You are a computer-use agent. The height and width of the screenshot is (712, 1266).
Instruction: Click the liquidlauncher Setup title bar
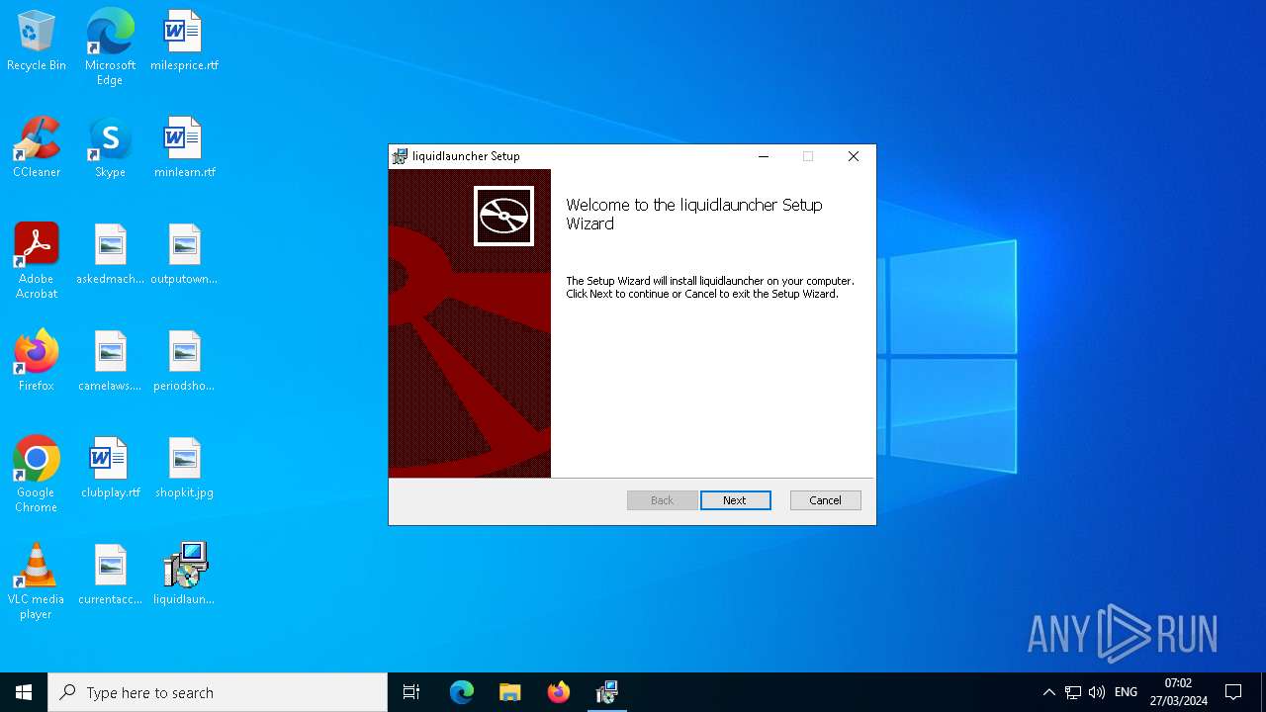click(x=574, y=156)
